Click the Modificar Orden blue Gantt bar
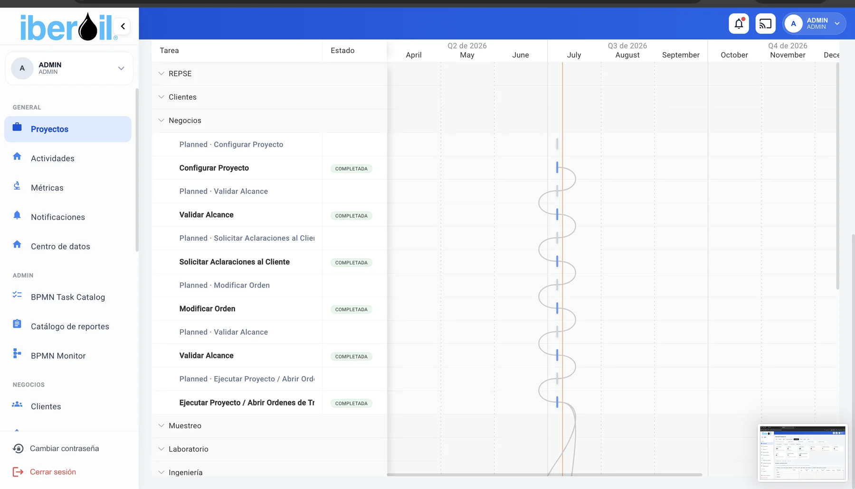This screenshot has width=855, height=489. pyautogui.click(x=557, y=308)
